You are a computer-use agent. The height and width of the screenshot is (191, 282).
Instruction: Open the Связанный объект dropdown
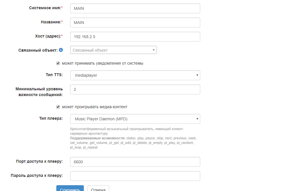pyautogui.click(x=114, y=50)
